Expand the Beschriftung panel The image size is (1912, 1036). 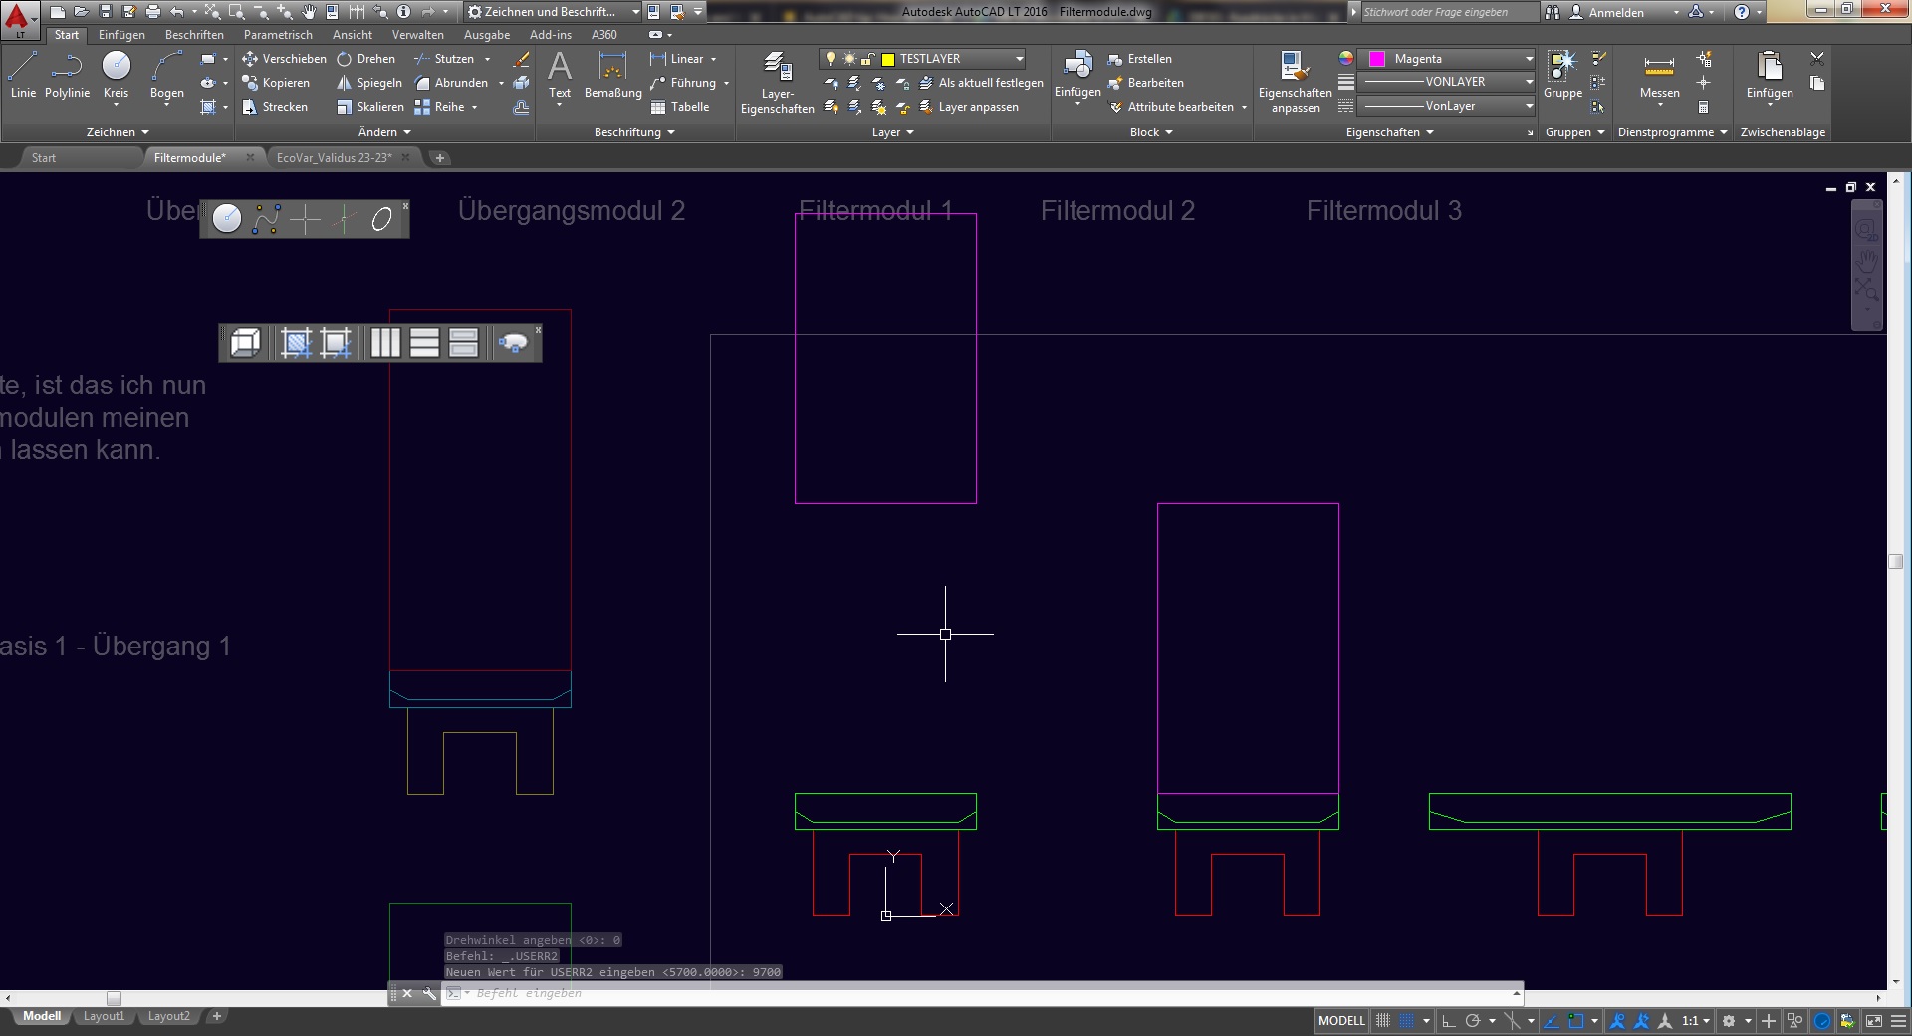coord(634,132)
